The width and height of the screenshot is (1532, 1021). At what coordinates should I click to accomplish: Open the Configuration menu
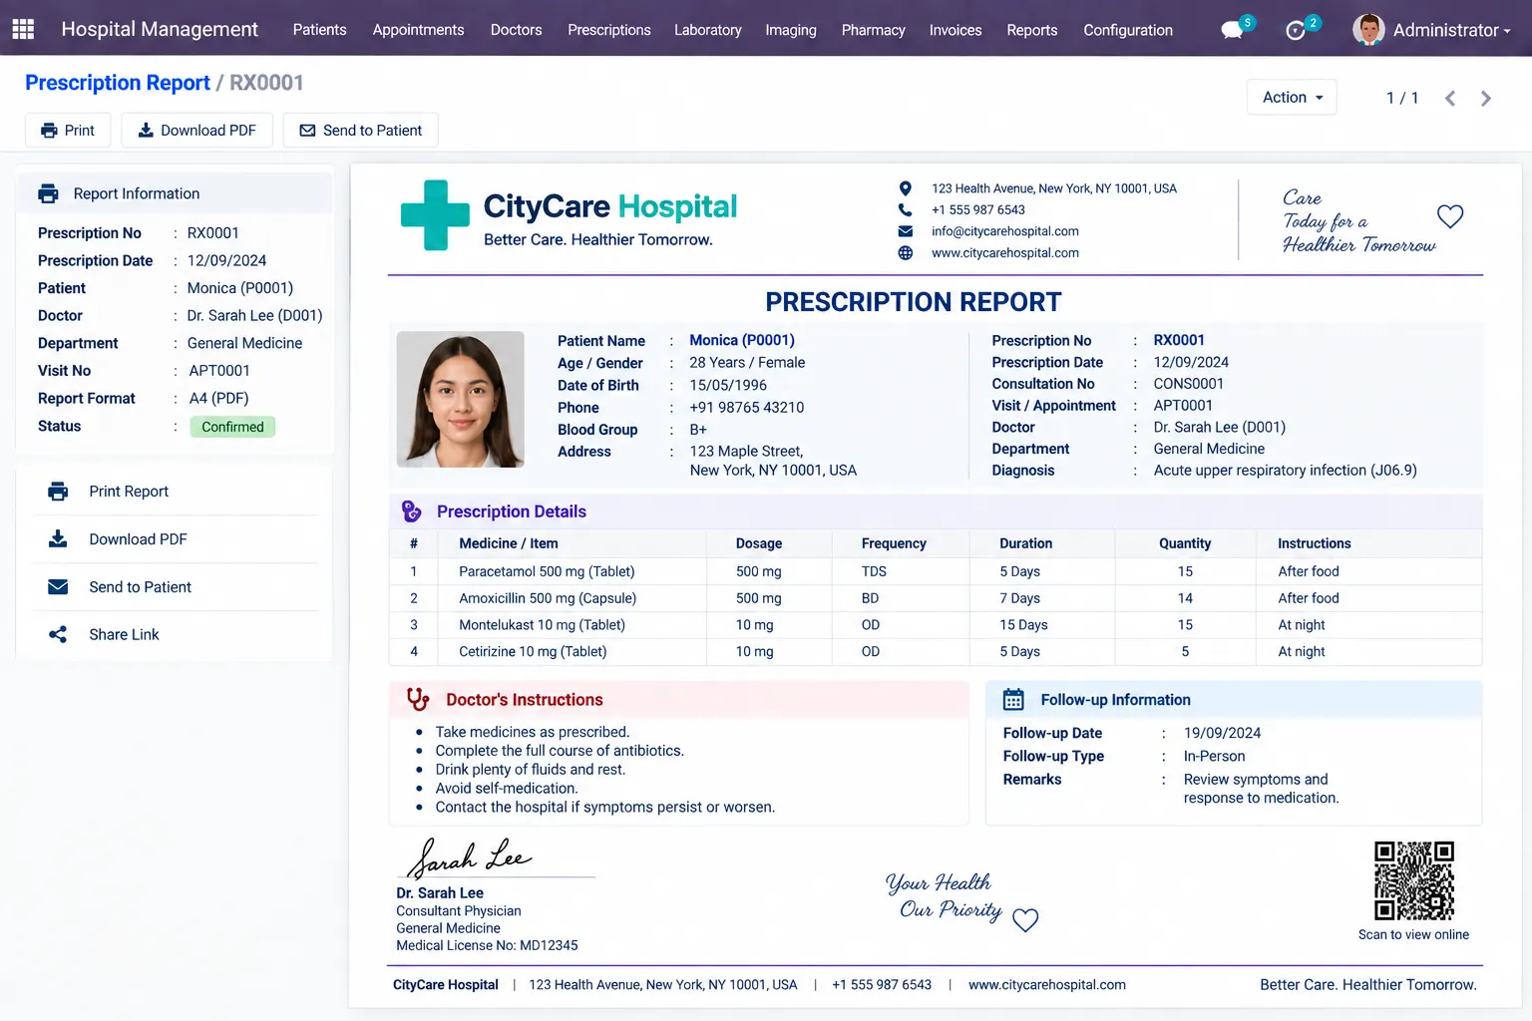tap(1127, 30)
